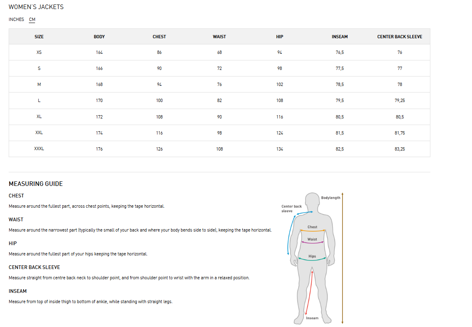Select the XS size row label
This screenshot has width=472, height=327.
pos(39,52)
